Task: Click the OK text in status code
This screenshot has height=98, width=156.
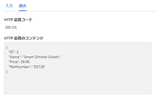Action: [14, 27]
